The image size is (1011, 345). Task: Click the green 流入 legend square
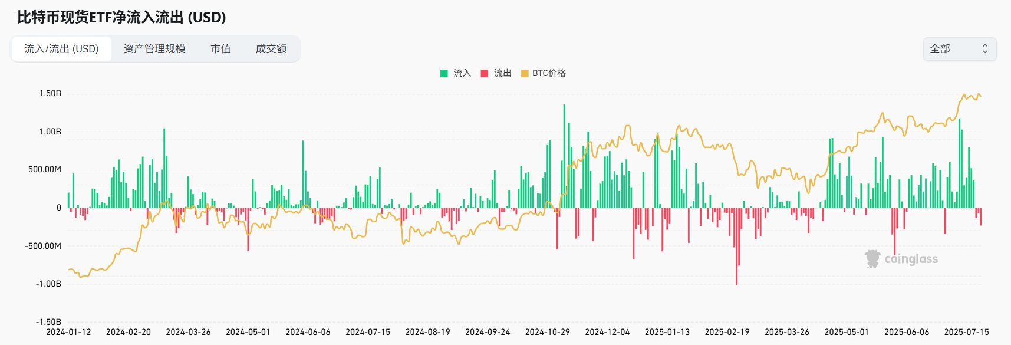coord(444,73)
